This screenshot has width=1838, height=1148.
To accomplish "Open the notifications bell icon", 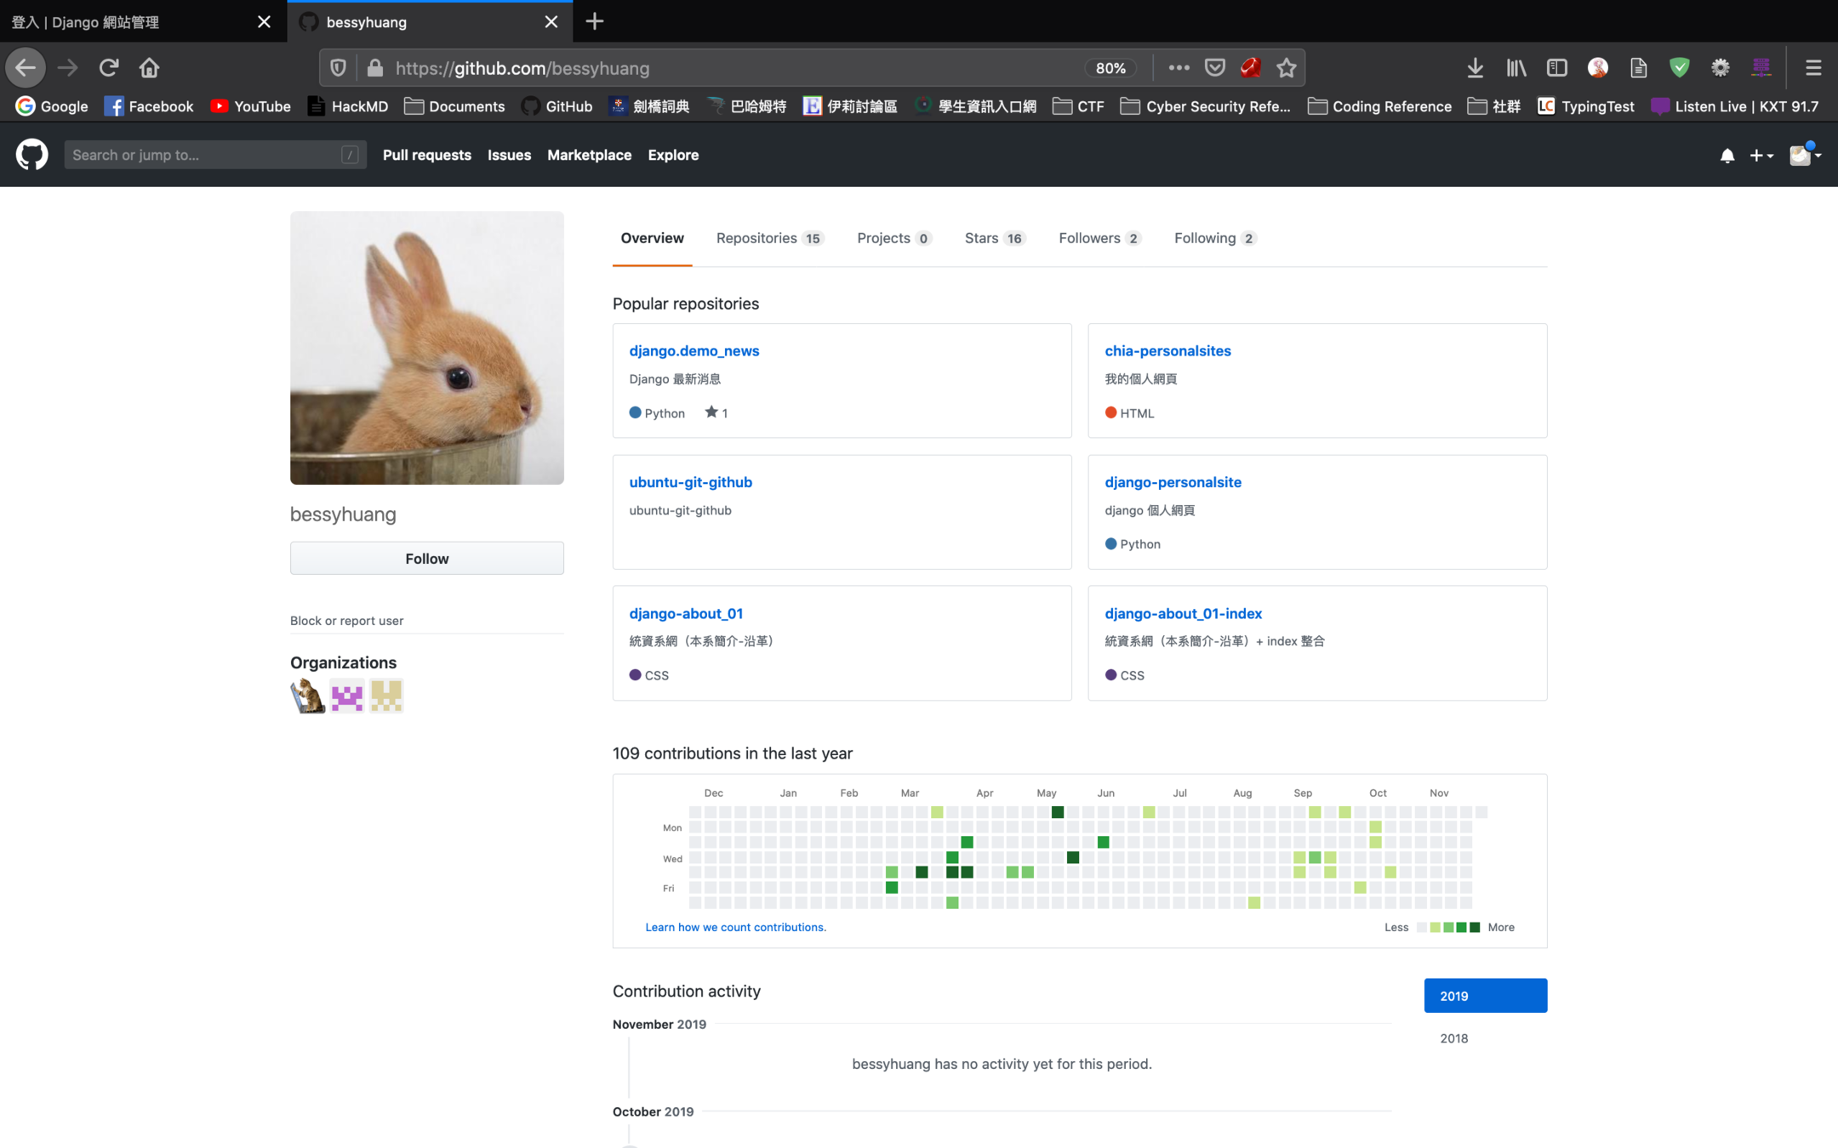I will [1727, 156].
